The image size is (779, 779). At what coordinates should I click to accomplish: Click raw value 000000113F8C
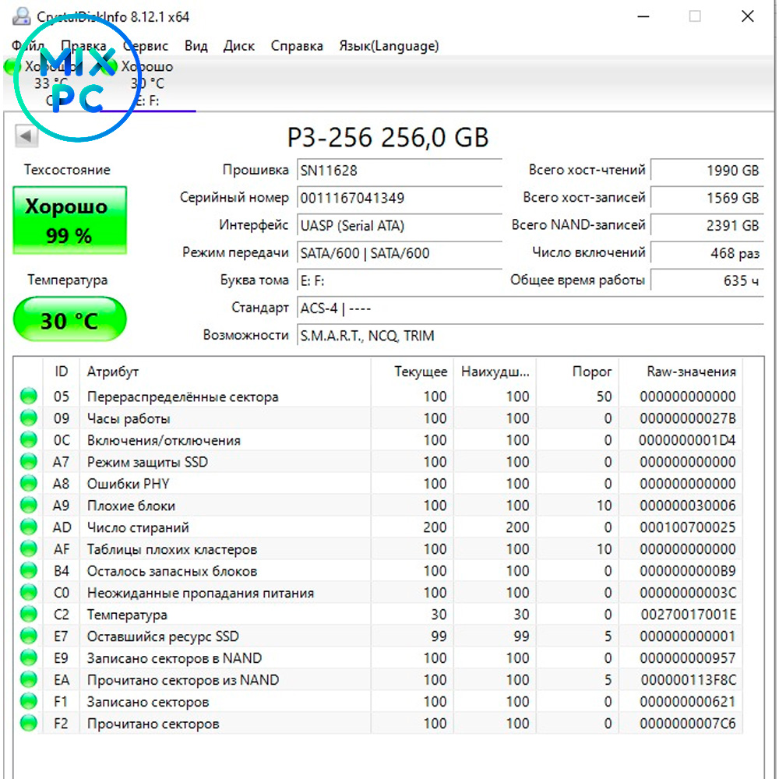(688, 680)
